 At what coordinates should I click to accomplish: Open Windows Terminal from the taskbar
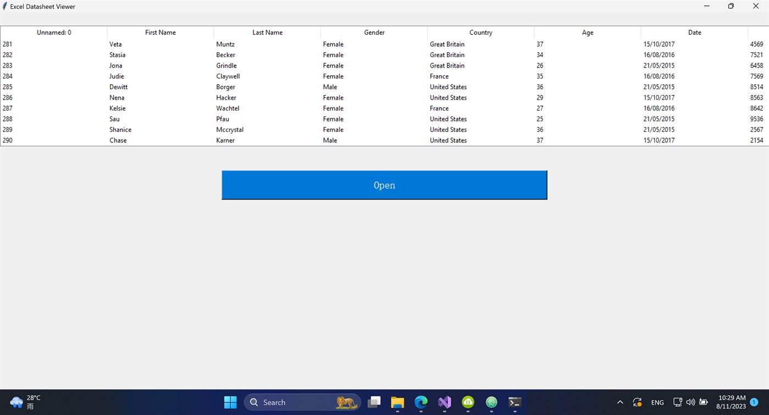click(514, 402)
